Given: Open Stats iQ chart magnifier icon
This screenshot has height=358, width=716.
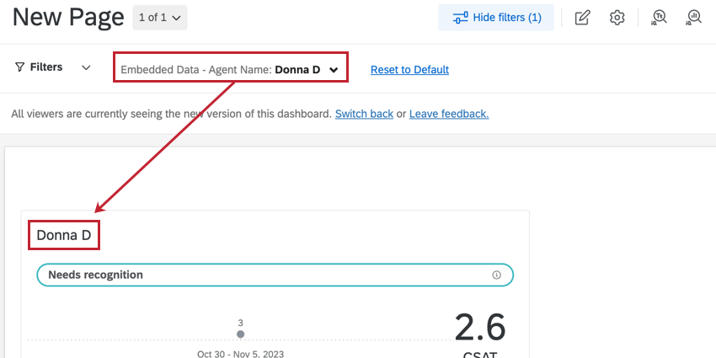Looking at the screenshot, I should click(694, 18).
